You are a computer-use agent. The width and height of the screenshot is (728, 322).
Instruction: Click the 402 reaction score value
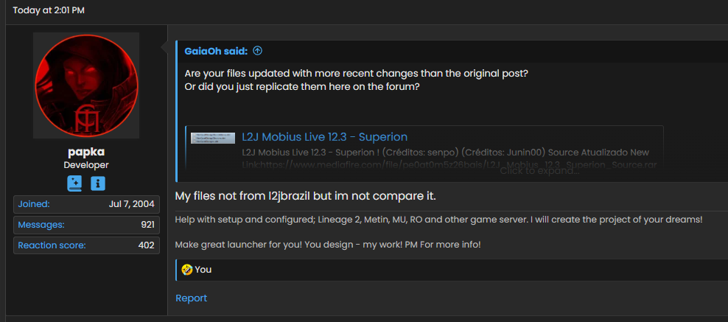[x=146, y=245]
